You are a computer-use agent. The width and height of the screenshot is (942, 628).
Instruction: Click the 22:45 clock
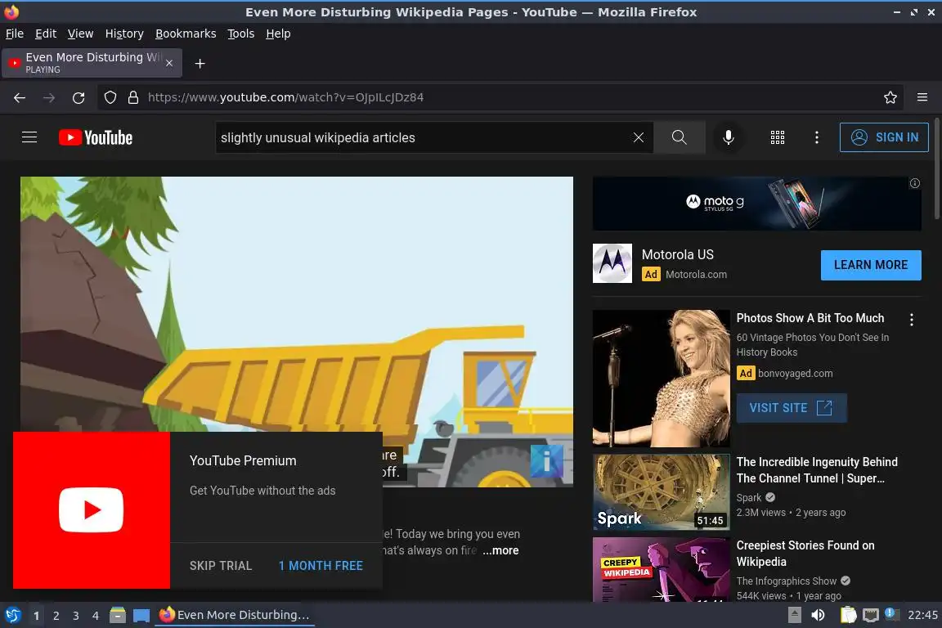922,616
